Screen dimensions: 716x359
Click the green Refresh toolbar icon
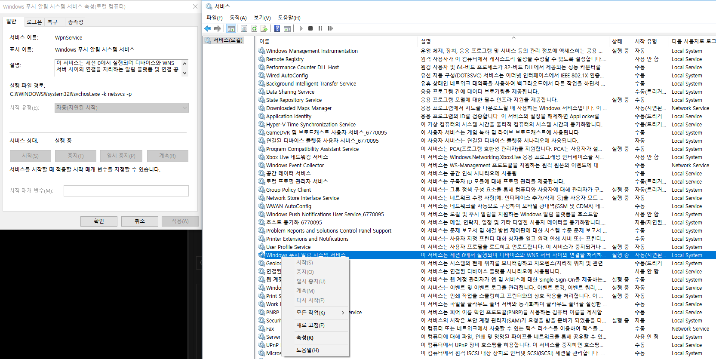click(254, 28)
